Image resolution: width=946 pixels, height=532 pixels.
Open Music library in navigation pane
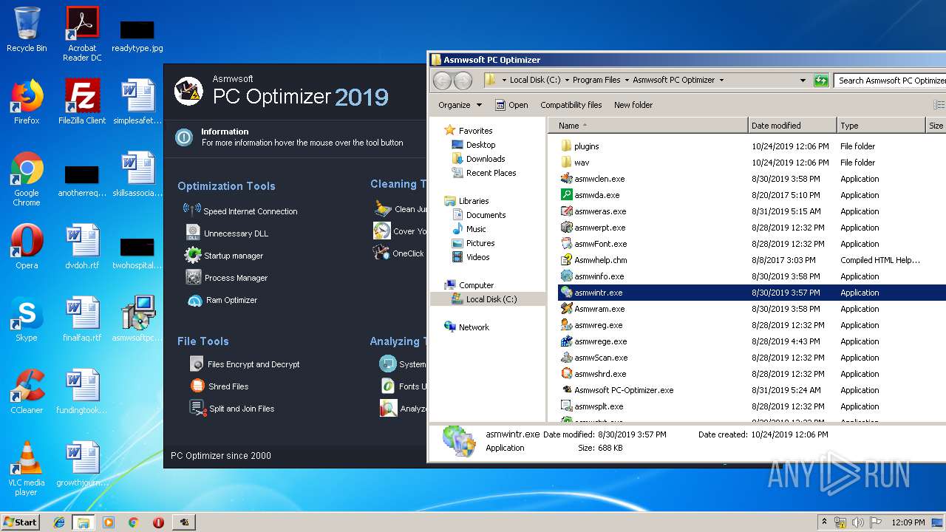click(469, 229)
